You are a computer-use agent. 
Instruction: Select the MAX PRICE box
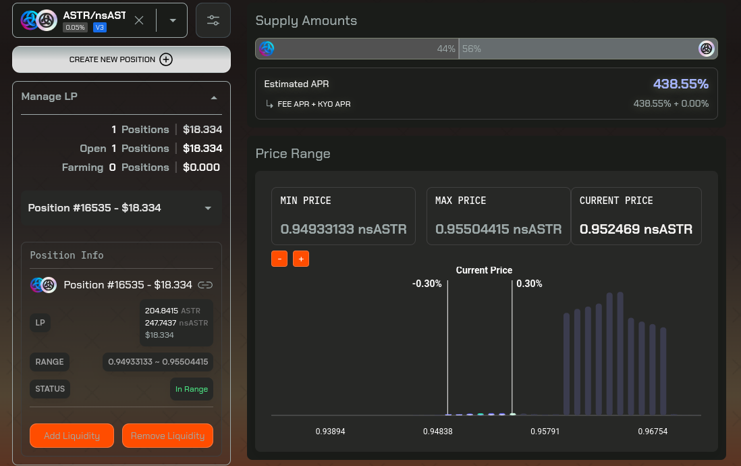[x=499, y=216]
